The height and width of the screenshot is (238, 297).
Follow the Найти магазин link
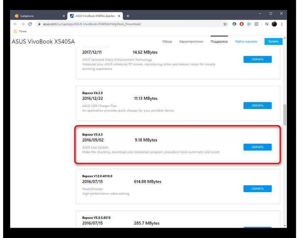[246, 42]
